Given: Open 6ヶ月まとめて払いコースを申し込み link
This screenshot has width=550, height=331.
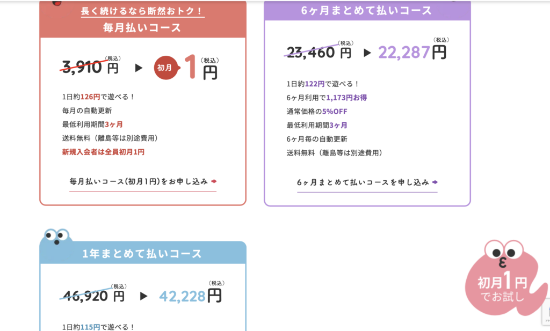Looking at the screenshot, I should click(x=363, y=182).
